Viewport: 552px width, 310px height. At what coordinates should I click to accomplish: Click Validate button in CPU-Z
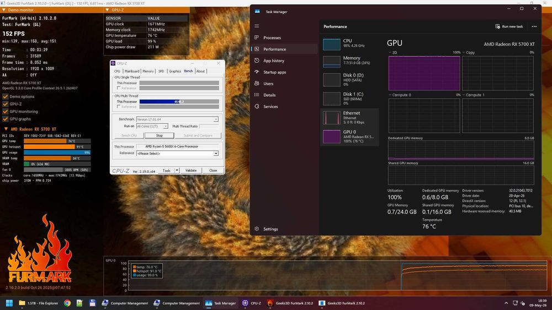pos(191,171)
